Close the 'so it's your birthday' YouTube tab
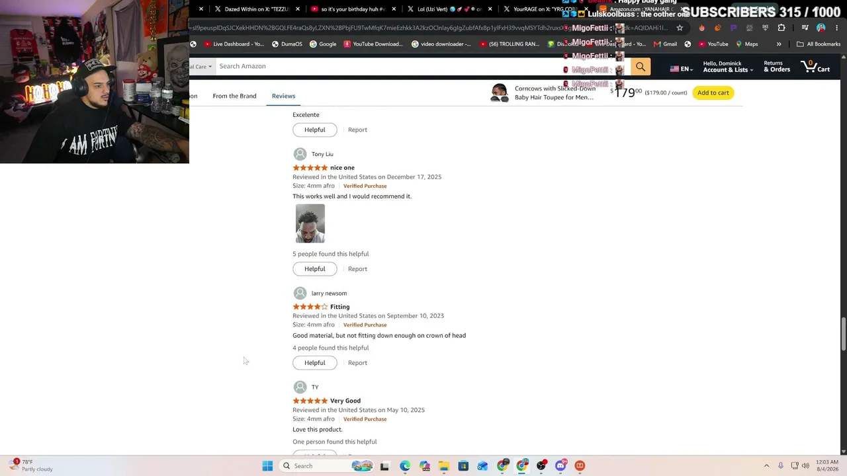847x476 pixels. [x=394, y=9]
